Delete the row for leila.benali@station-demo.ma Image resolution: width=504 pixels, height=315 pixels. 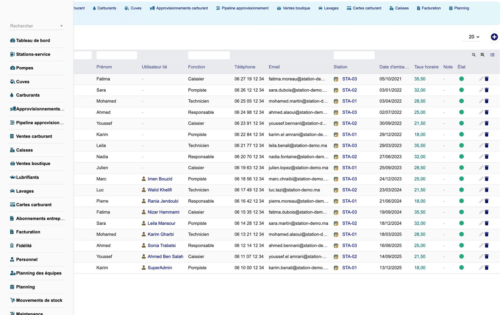[x=487, y=145]
